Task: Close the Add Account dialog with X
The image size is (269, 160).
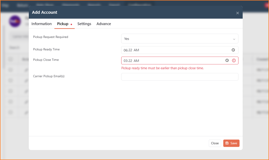Action: click(237, 13)
